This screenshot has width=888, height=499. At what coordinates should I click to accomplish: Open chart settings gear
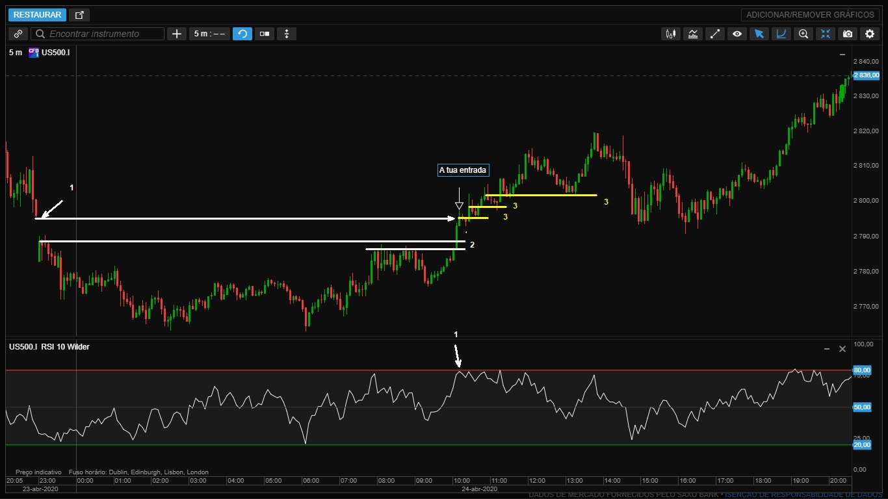coord(870,34)
